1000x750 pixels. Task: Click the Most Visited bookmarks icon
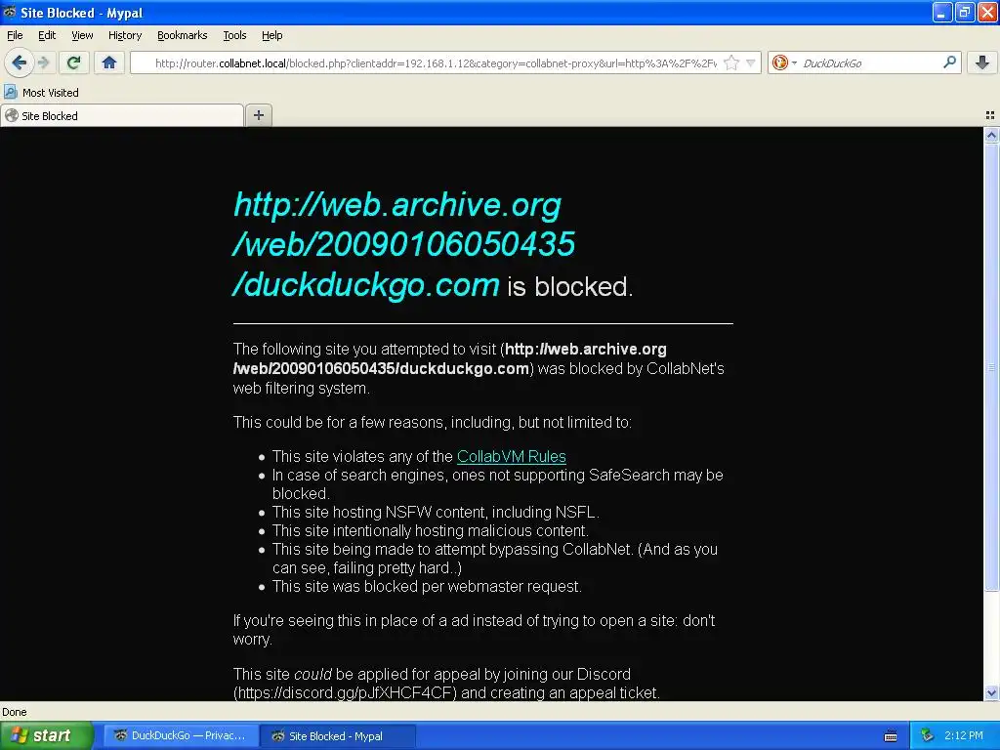(x=10, y=92)
